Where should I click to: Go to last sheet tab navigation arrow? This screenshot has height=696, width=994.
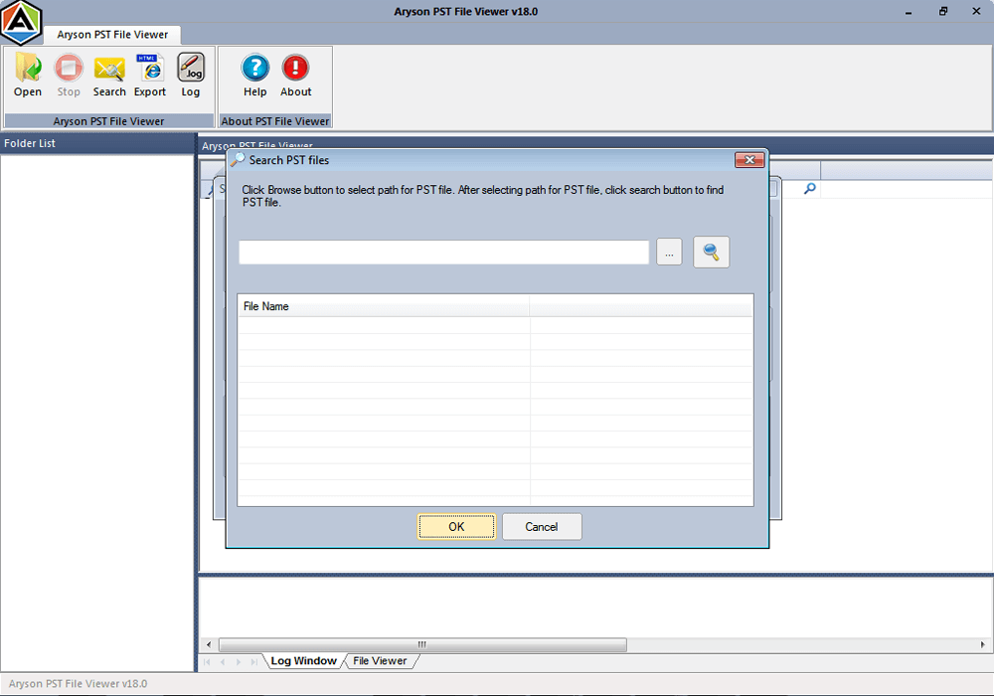coord(253,662)
